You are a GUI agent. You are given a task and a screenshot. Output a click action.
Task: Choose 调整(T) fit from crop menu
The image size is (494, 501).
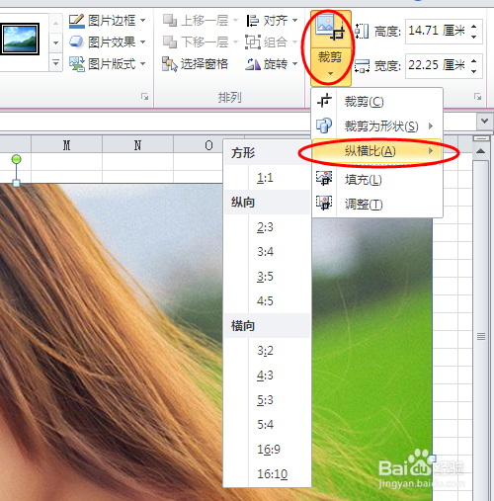[x=377, y=205]
